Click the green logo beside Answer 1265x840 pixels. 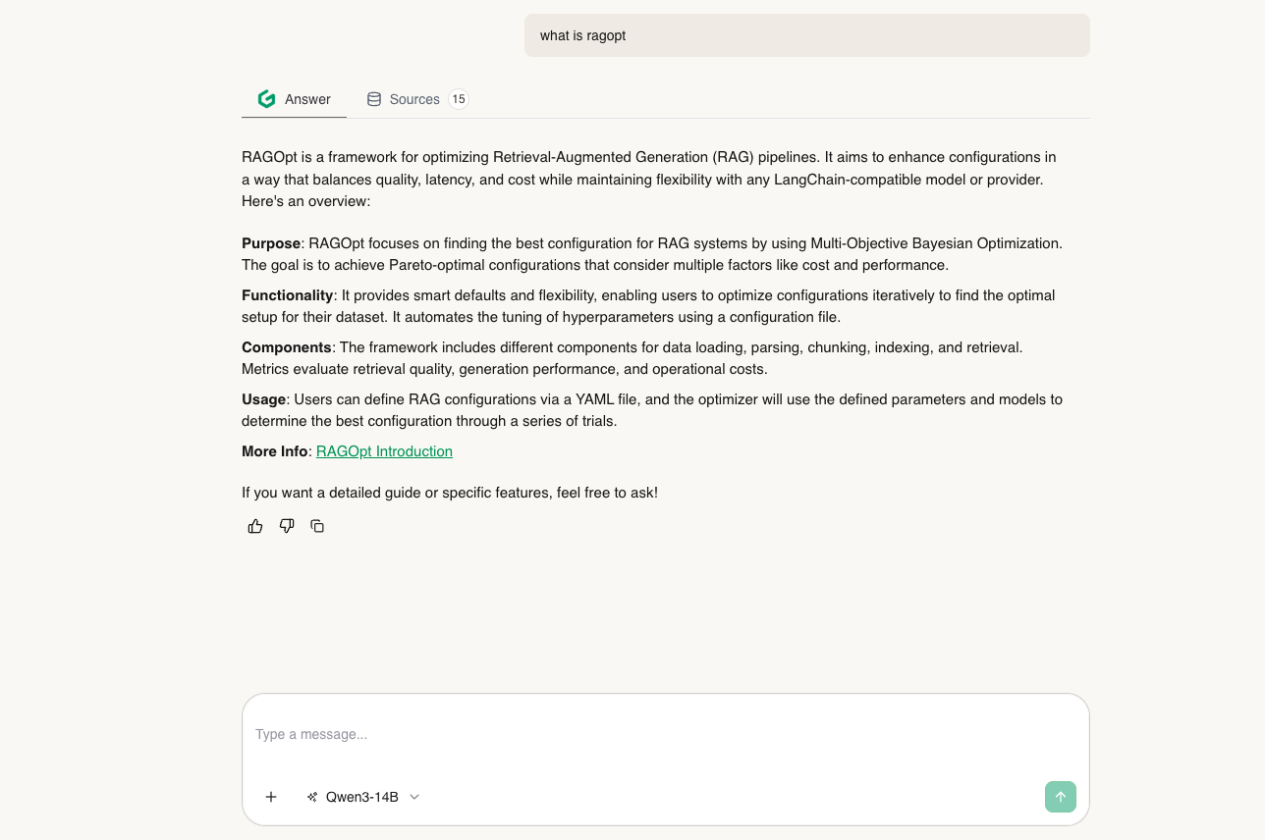(x=266, y=99)
